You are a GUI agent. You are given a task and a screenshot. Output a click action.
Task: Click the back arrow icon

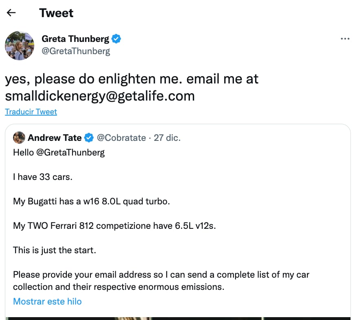click(x=11, y=13)
